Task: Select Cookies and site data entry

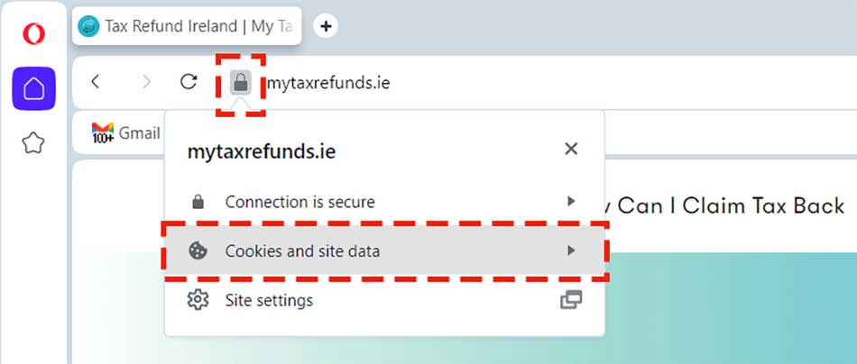Action: tap(302, 251)
